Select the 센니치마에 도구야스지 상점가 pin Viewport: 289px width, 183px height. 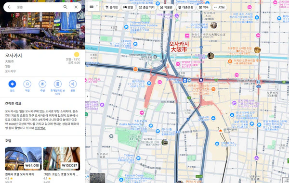(x=232, y=115)
